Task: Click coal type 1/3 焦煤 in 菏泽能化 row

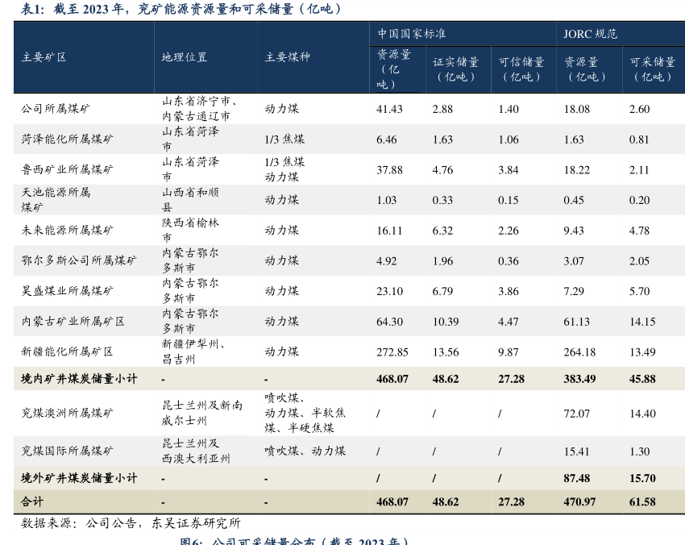Action: pyautogui.click(x=284, y=139)
